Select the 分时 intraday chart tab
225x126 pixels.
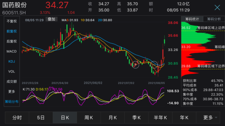click(17, 118)
